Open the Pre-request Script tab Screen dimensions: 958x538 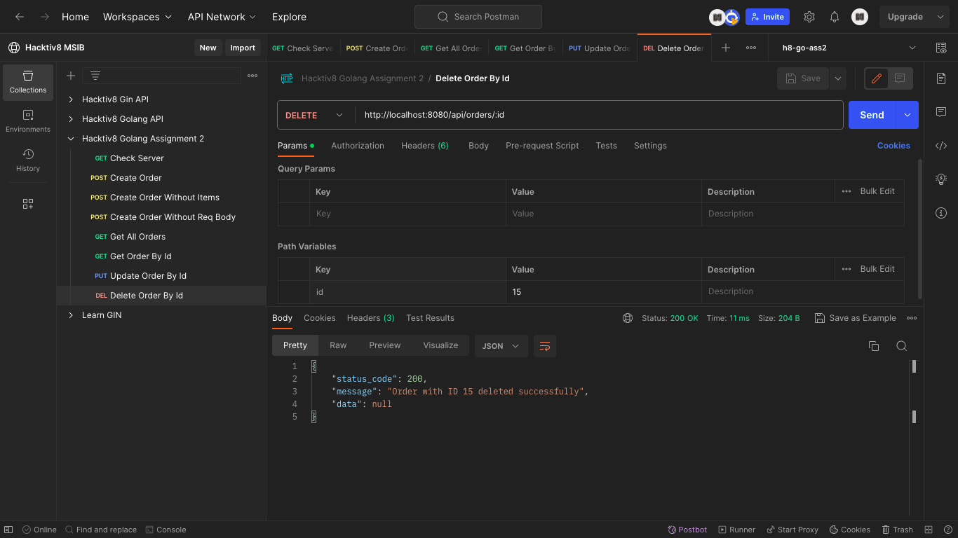[542, 146]
